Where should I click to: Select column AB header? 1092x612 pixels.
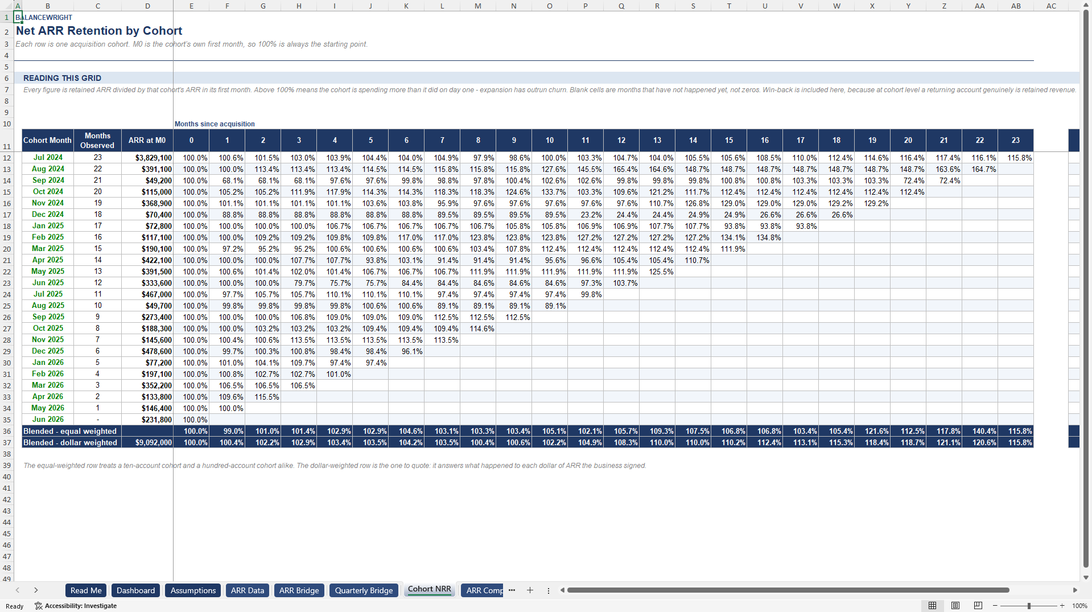click(1016, 6)
